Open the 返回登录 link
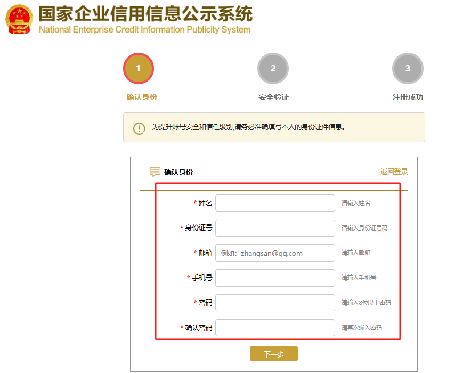Viewport: 471px width, 373px height. 394,172
